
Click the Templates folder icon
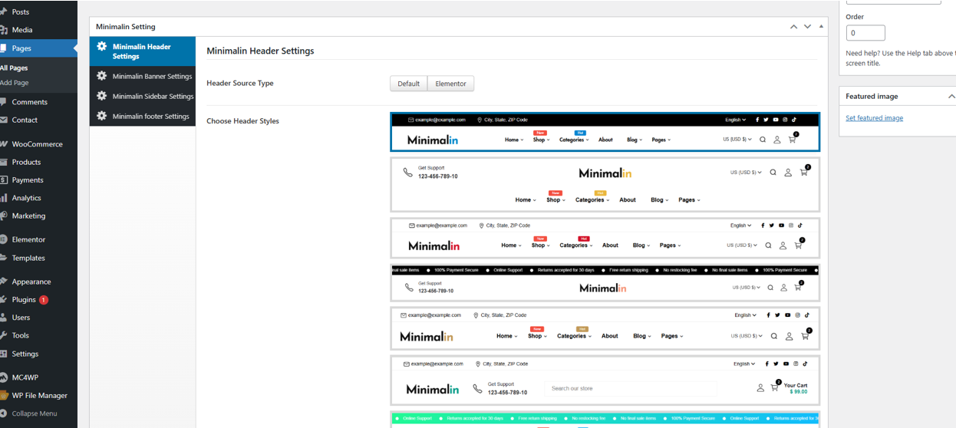coord(3,258)
